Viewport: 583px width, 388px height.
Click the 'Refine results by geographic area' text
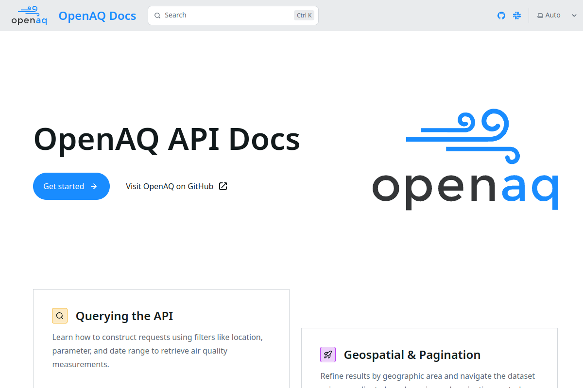point(428,381)
